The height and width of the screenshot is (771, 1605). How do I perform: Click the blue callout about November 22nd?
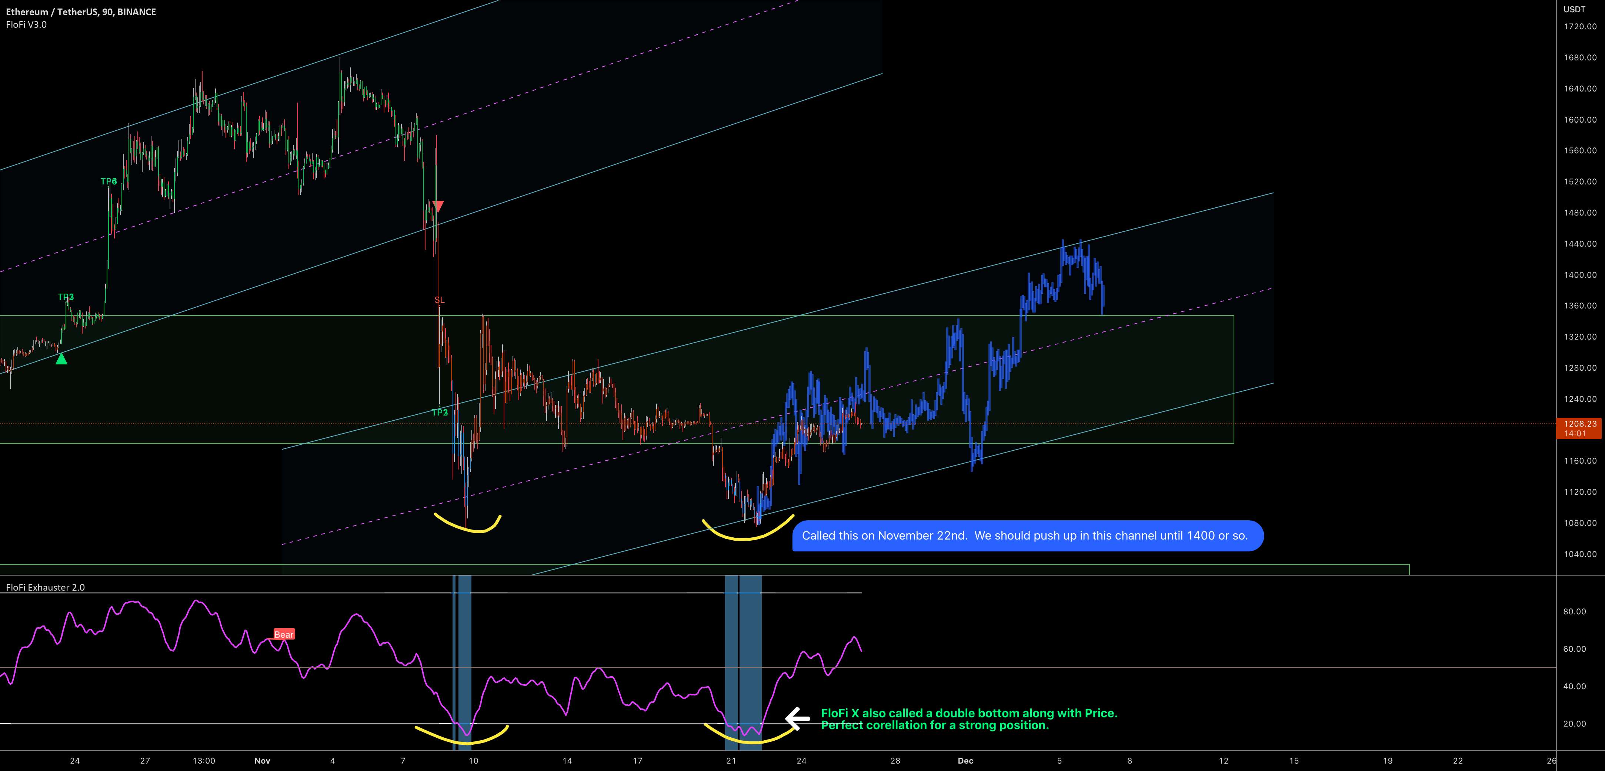click(1027, 535)
